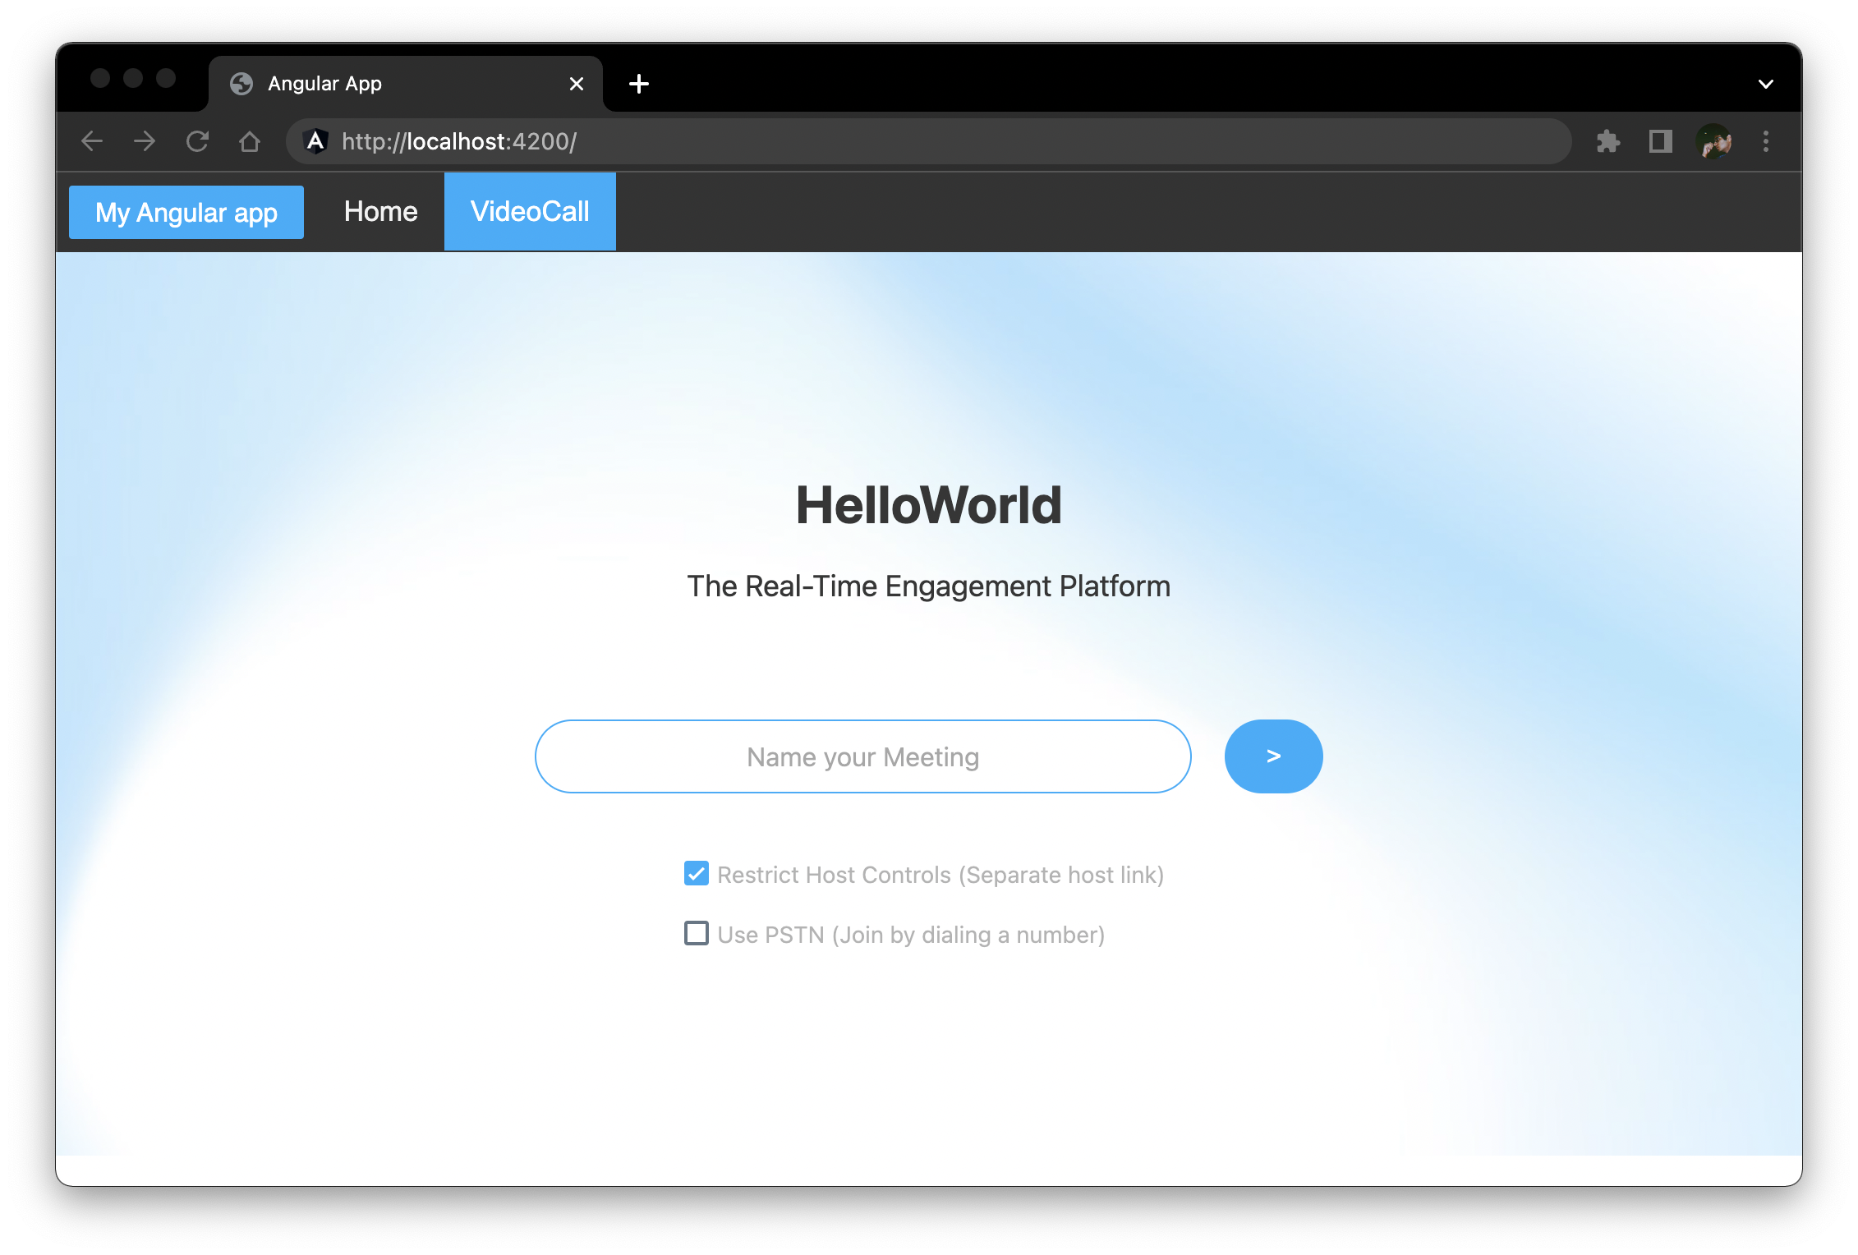Click the browser forward arrow
1858x1255 pixels.
pyautogui.click(x=145, y=141)
